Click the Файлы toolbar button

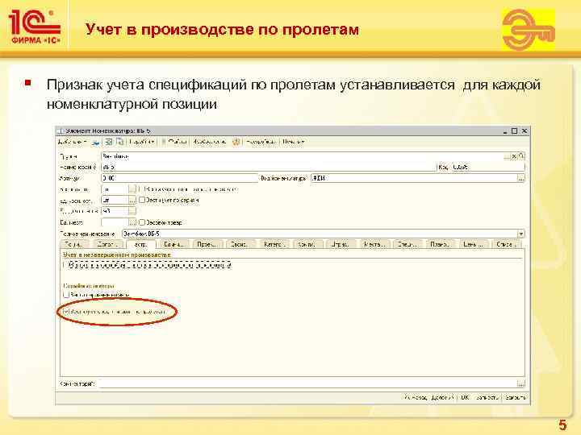pos(175,142)
